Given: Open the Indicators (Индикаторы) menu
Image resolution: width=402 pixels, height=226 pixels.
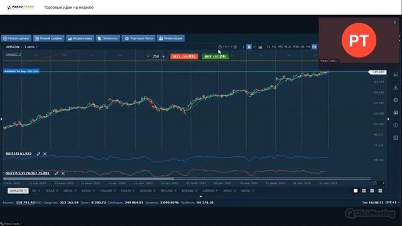Looking at the screenshot, I should [x=80, y=38].
